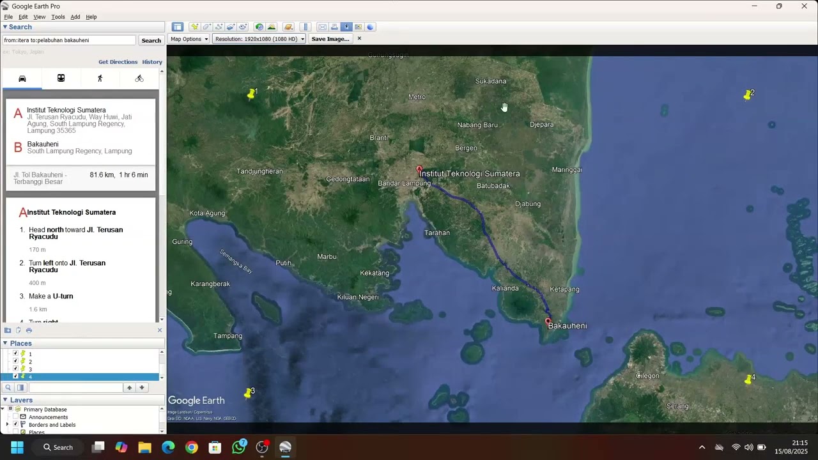Click the search input containing itera to bakauheni
The height and width of the screenshot is (460, 818).
(69, 40)
